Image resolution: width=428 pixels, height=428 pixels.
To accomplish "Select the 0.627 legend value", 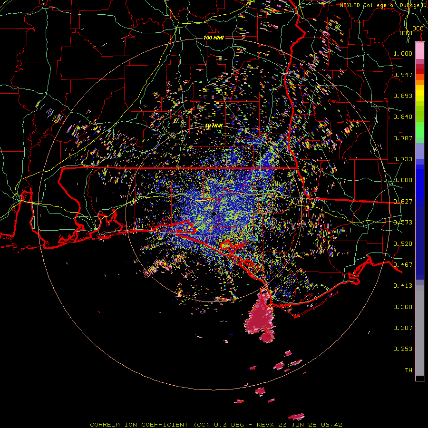I will point(403,202).
